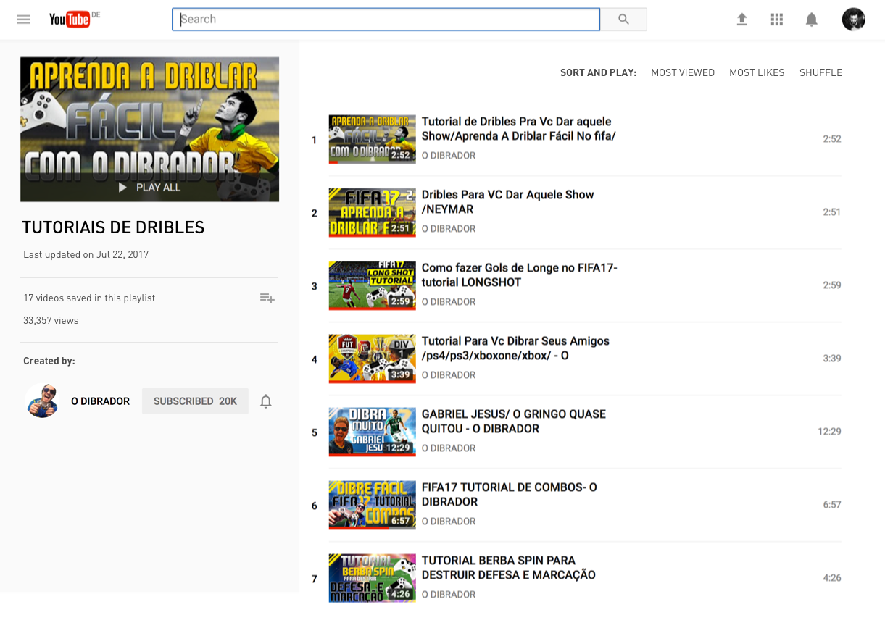
Task: Open the Gabriel Jesus video thumbnail
Action: tap(372, 432)
